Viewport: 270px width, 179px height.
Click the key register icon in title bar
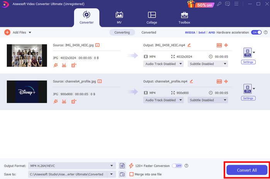(219, 4)
